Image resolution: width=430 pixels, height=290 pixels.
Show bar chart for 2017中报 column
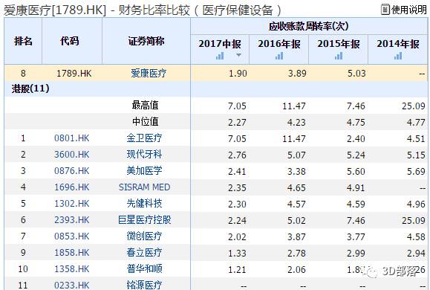pyautogui.click(x=220, y=56)
